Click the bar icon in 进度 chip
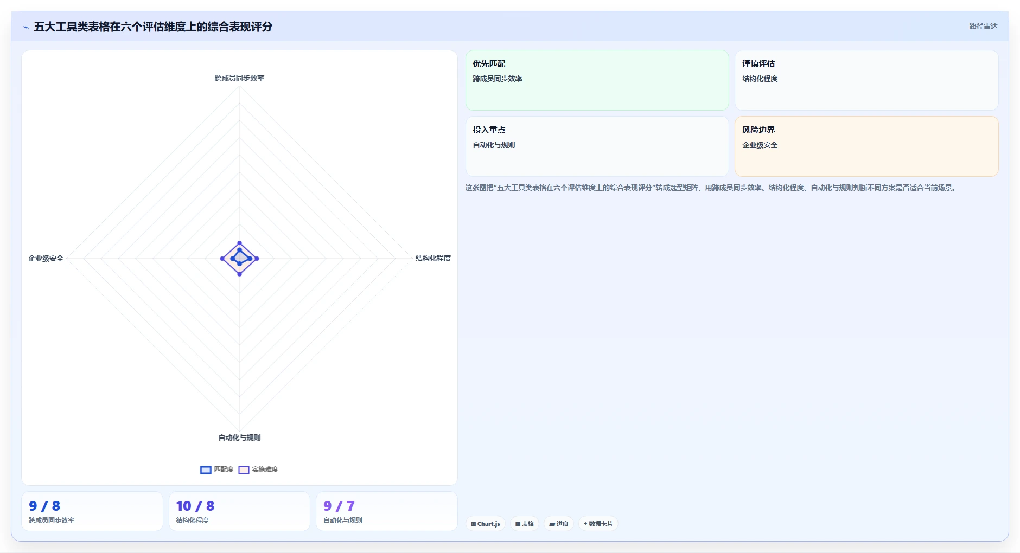 coord(552,524)
